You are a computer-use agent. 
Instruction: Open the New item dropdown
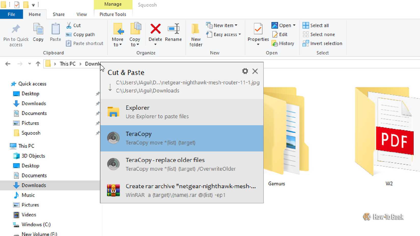tap(222, 25)
